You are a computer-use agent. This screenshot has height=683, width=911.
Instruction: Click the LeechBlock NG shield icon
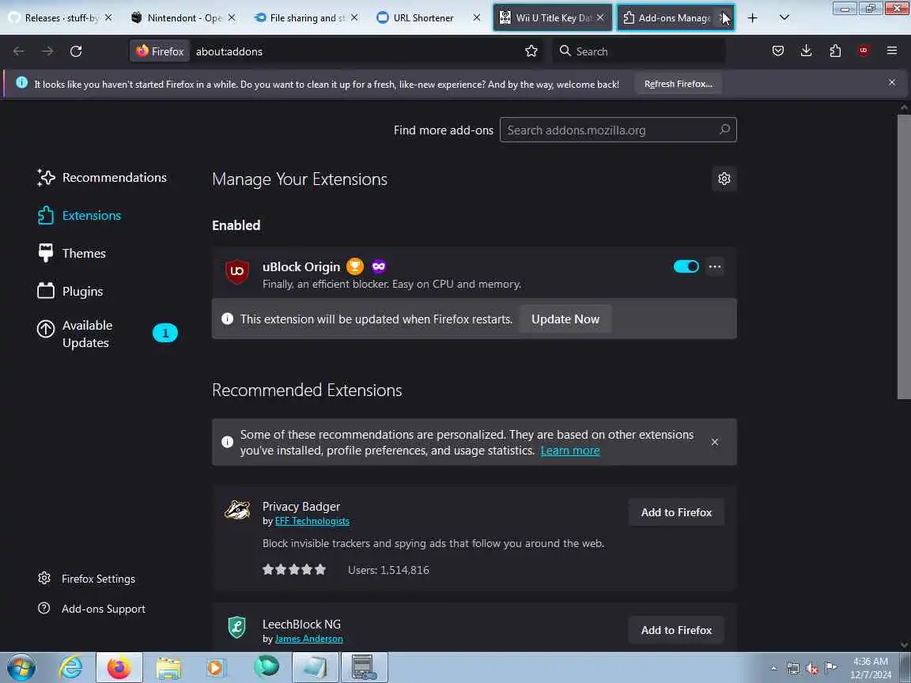(x=237, y=627)
